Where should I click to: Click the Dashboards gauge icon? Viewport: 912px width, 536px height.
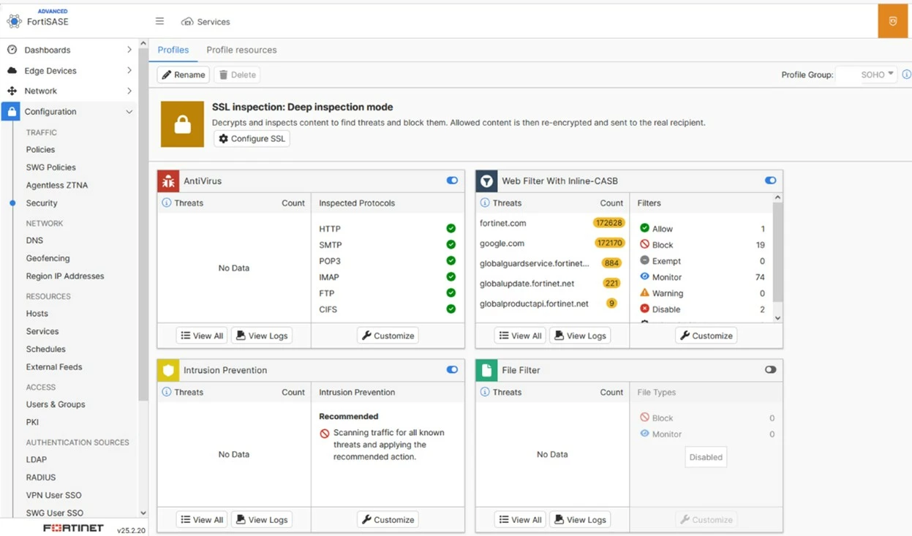12,50
